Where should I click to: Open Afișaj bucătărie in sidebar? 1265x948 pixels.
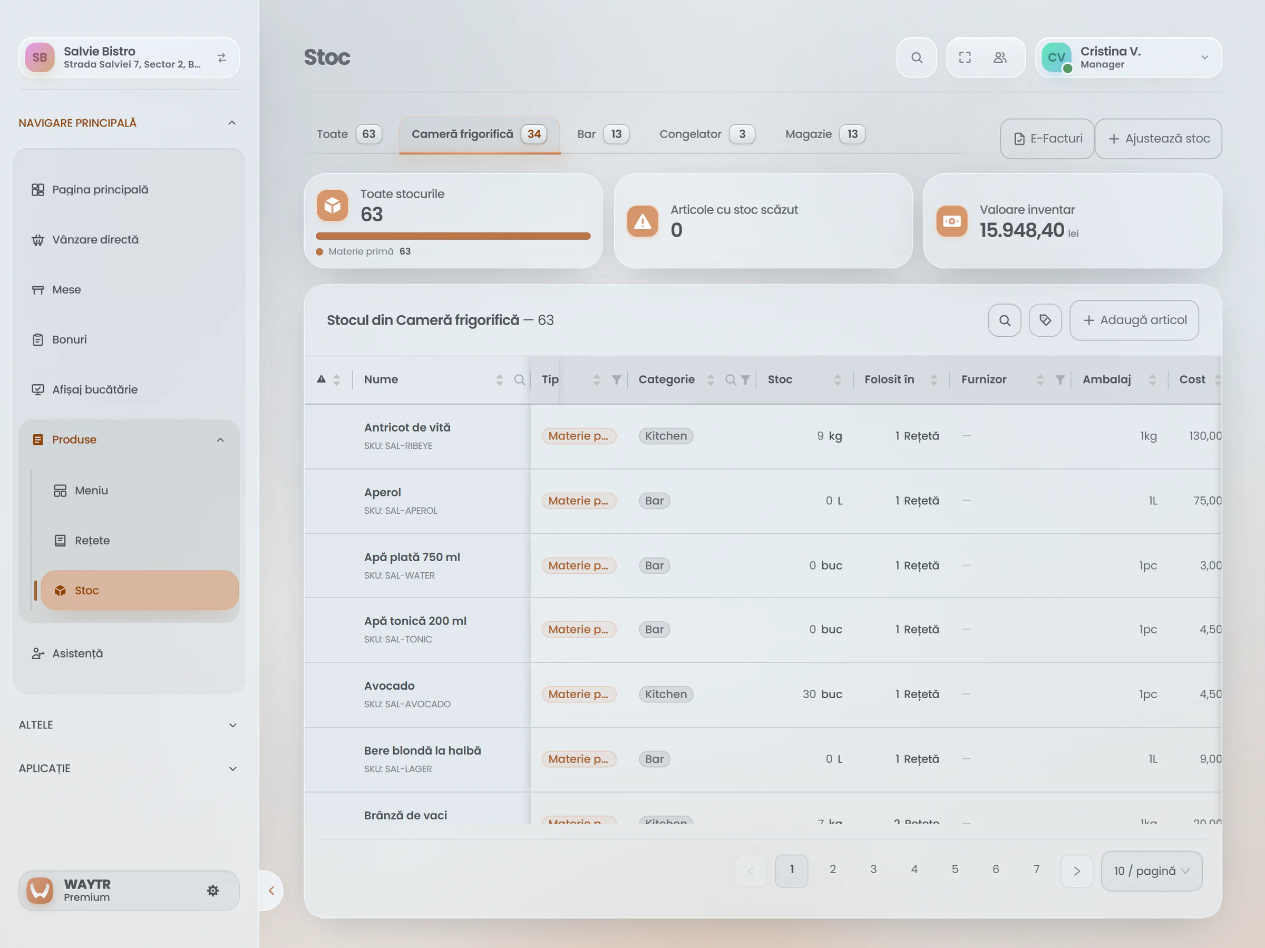click(129, 389)
